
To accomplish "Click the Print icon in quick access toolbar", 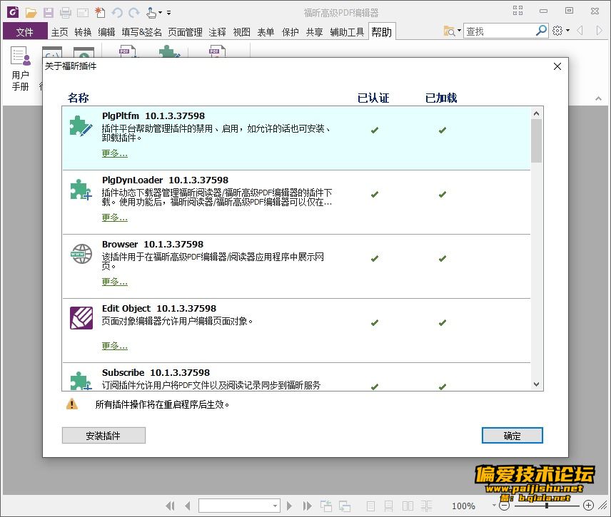I will coord(66,13).
